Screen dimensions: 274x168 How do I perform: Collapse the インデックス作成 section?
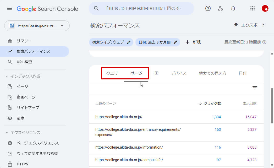click(7, 76)
